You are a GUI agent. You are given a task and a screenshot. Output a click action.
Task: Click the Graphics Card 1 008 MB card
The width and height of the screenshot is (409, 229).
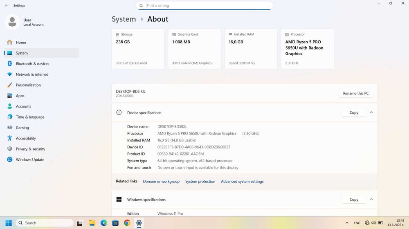[195, 49]
